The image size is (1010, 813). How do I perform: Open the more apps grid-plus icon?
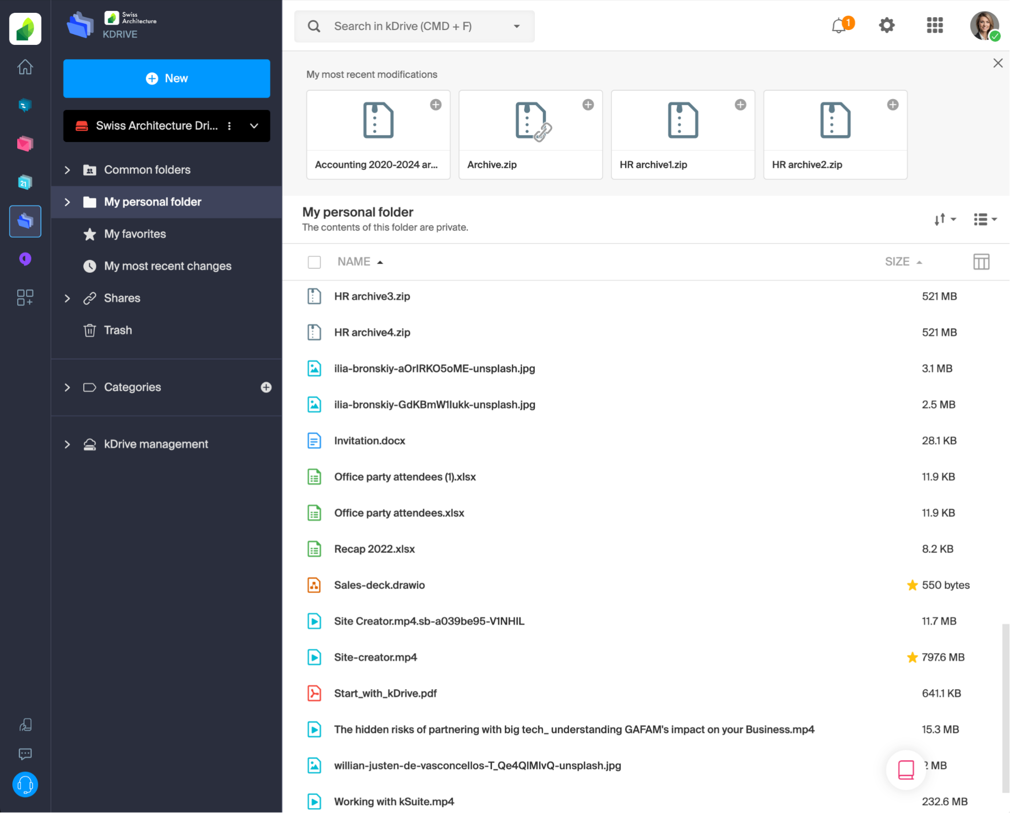tap(25, 297)
